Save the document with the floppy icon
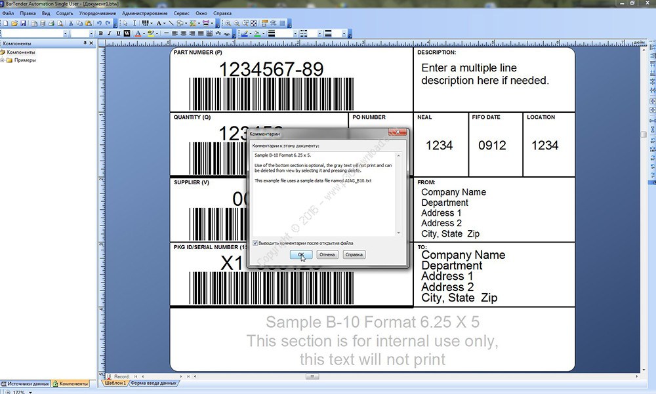Image resolution: width=656 pixels, height=394 pixels. 24,24
